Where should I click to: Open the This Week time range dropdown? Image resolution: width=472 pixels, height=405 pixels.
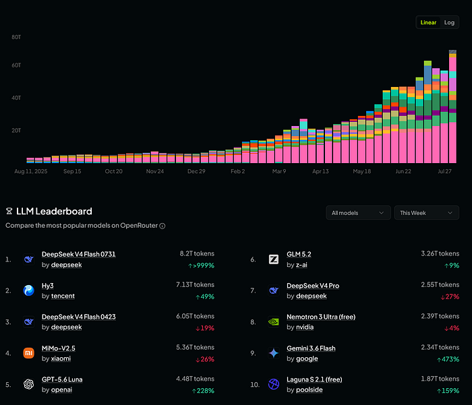[x=426, y=213]
